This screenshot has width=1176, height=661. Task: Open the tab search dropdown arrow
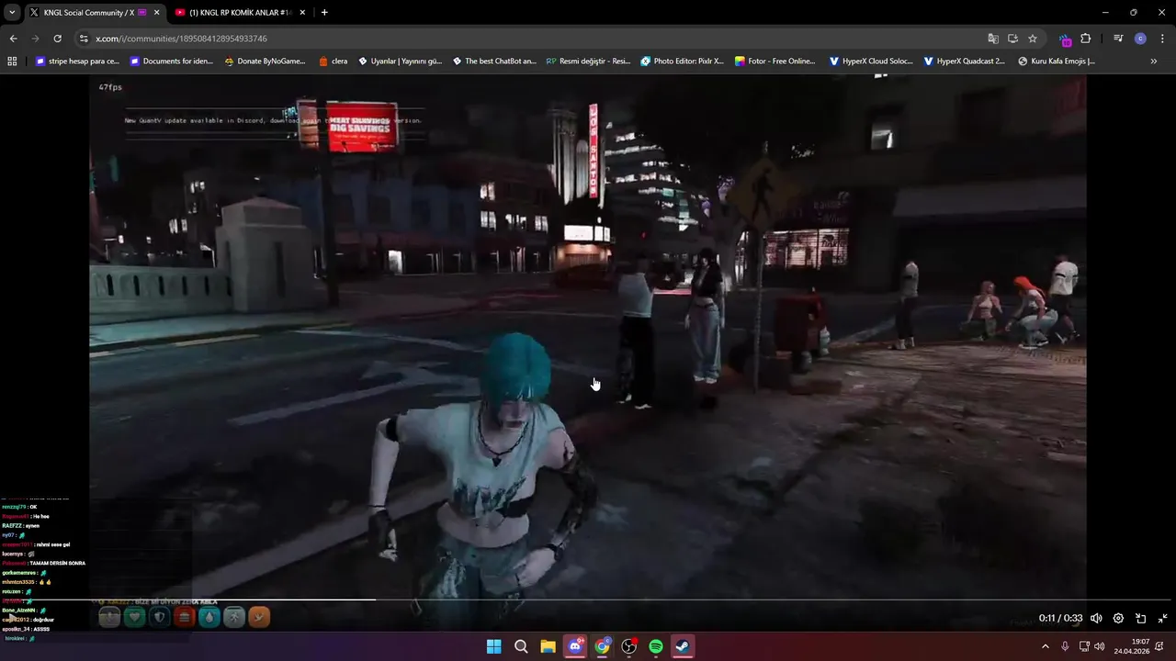12,12
